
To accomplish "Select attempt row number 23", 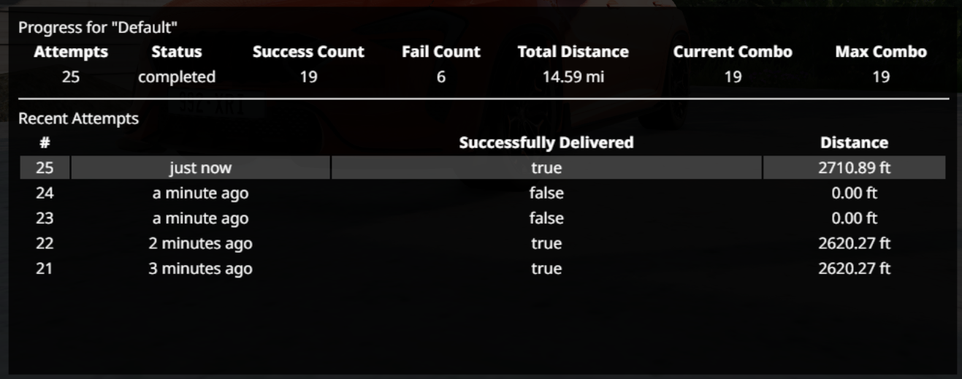I will pyautogui.click(x=482, y=218).
